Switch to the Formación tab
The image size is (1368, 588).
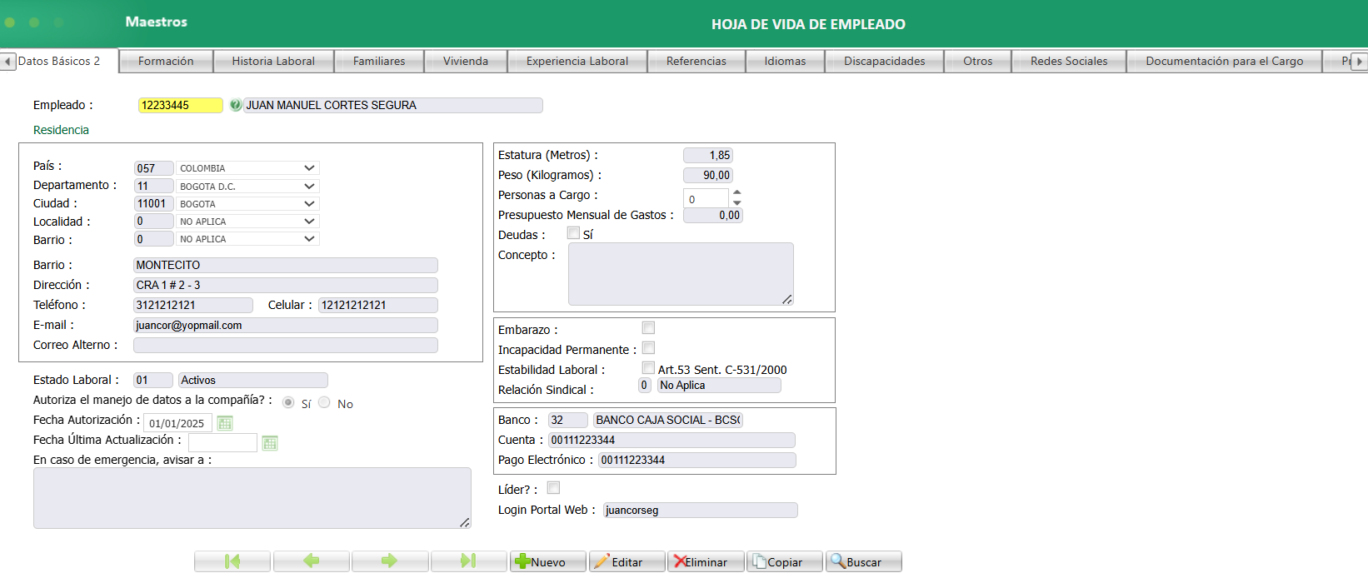click(166, 61)
